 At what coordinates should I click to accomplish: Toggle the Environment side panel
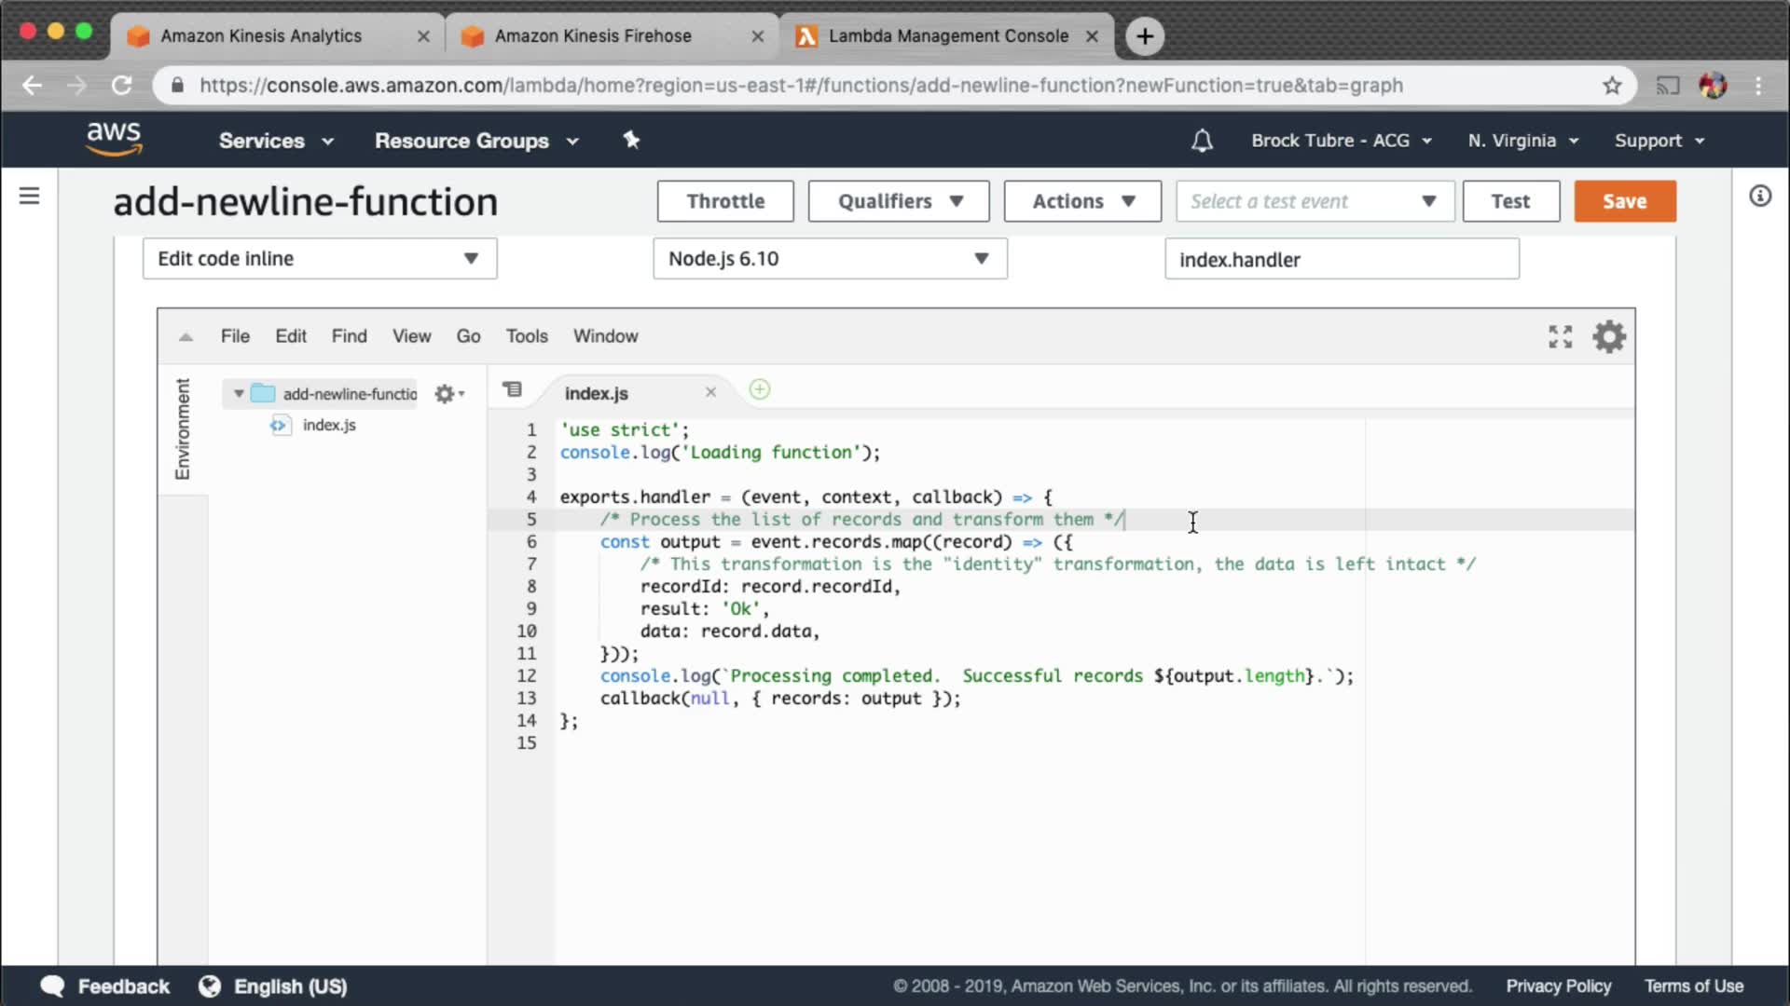click(x=183, y=428)
